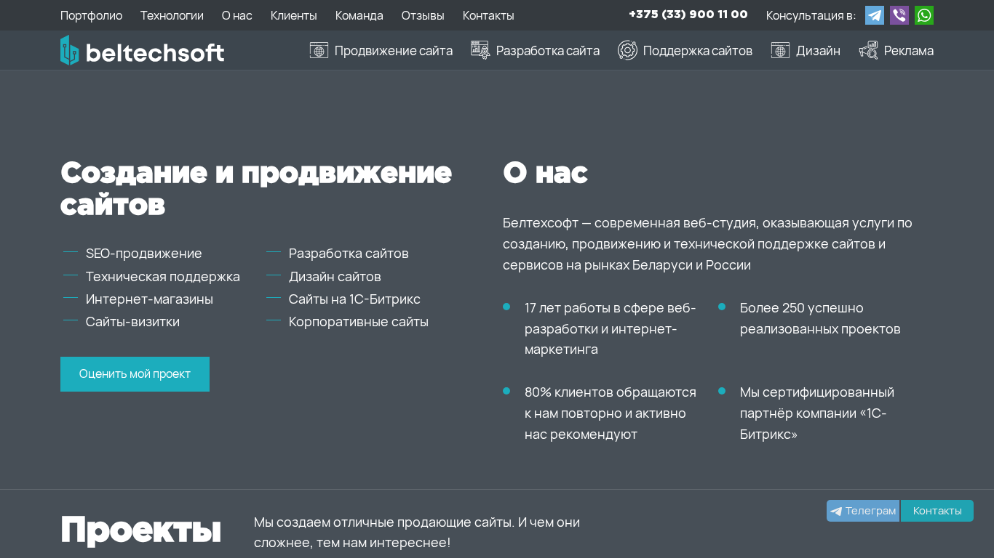Open the Портфолио menu item
This screenshot has height=558, width=994.
click(x=91, y=15)
